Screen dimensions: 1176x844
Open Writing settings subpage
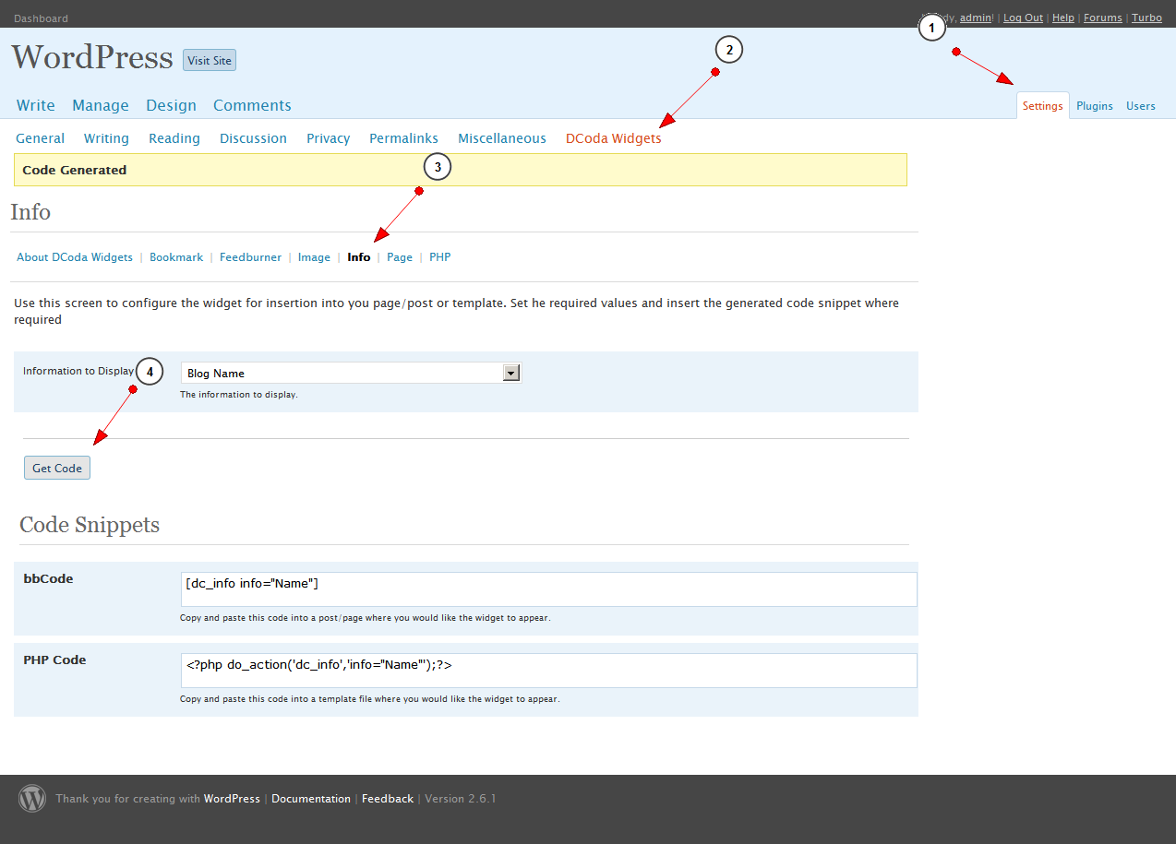tap(106, 138)
